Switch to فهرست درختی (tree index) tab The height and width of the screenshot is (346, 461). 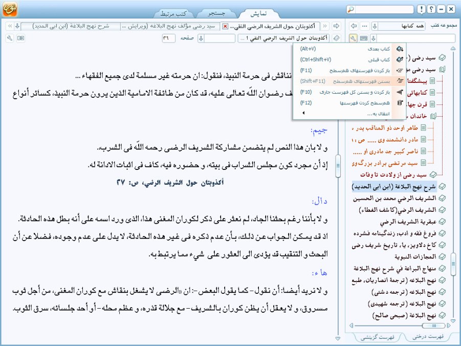coord(427,337)
